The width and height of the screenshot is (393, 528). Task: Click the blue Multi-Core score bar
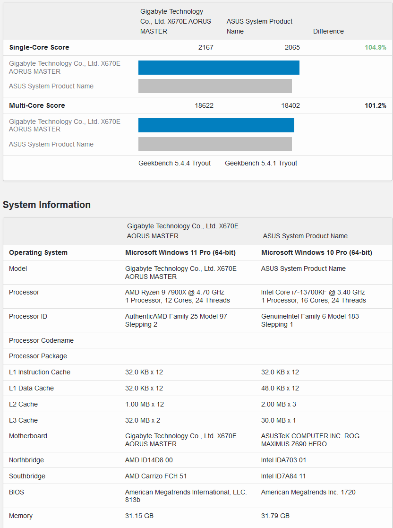pyautogui.click(x=216, y=125)
